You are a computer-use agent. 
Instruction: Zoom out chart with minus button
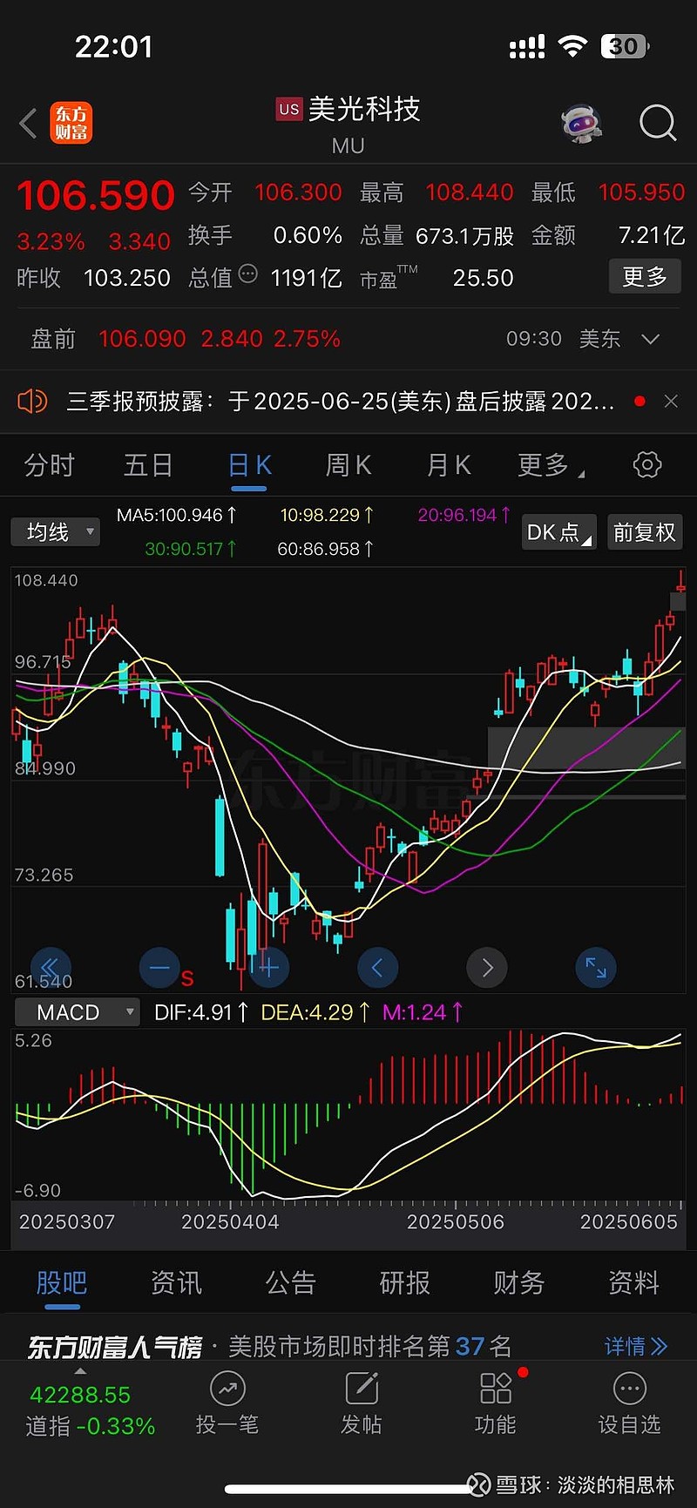(x=159, y=967)
